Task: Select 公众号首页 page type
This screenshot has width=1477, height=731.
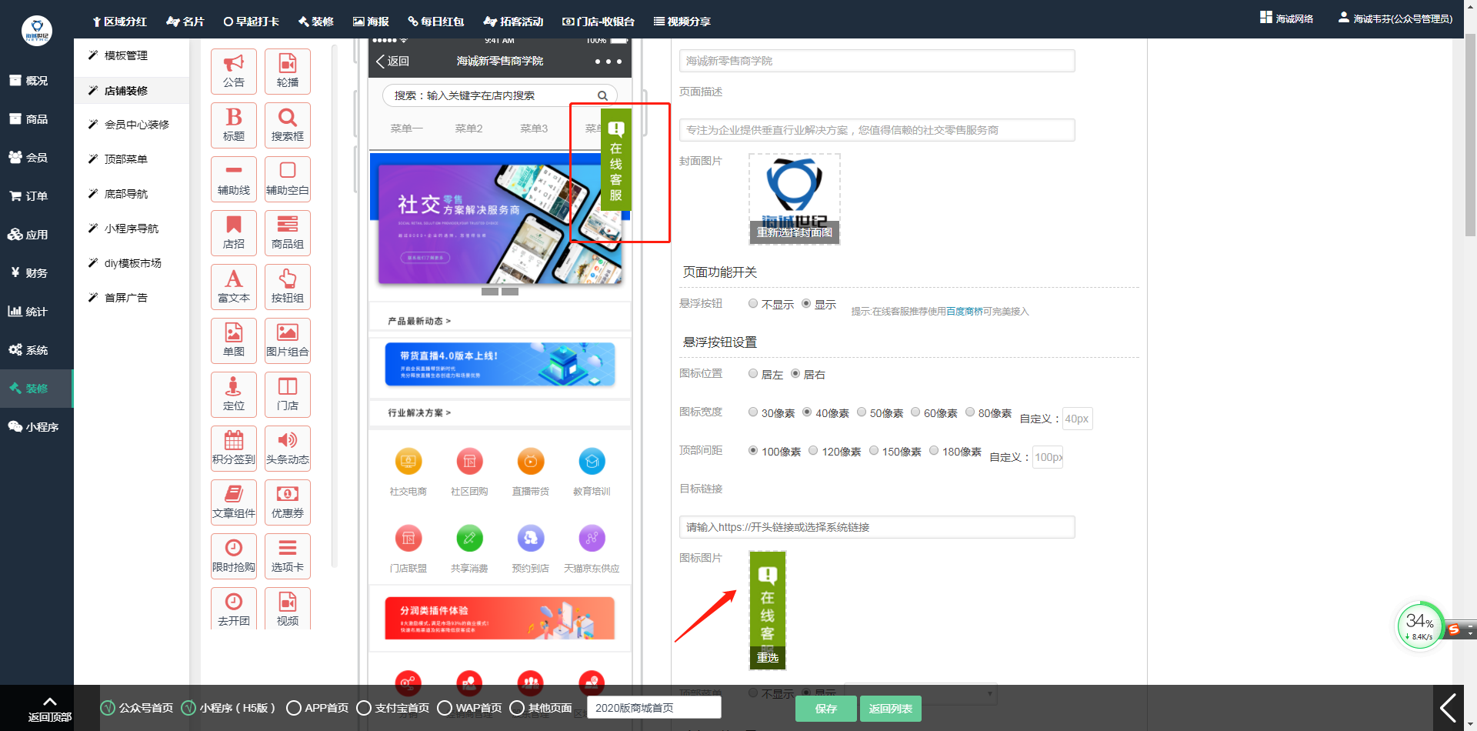Action: (x=108, y=708)
